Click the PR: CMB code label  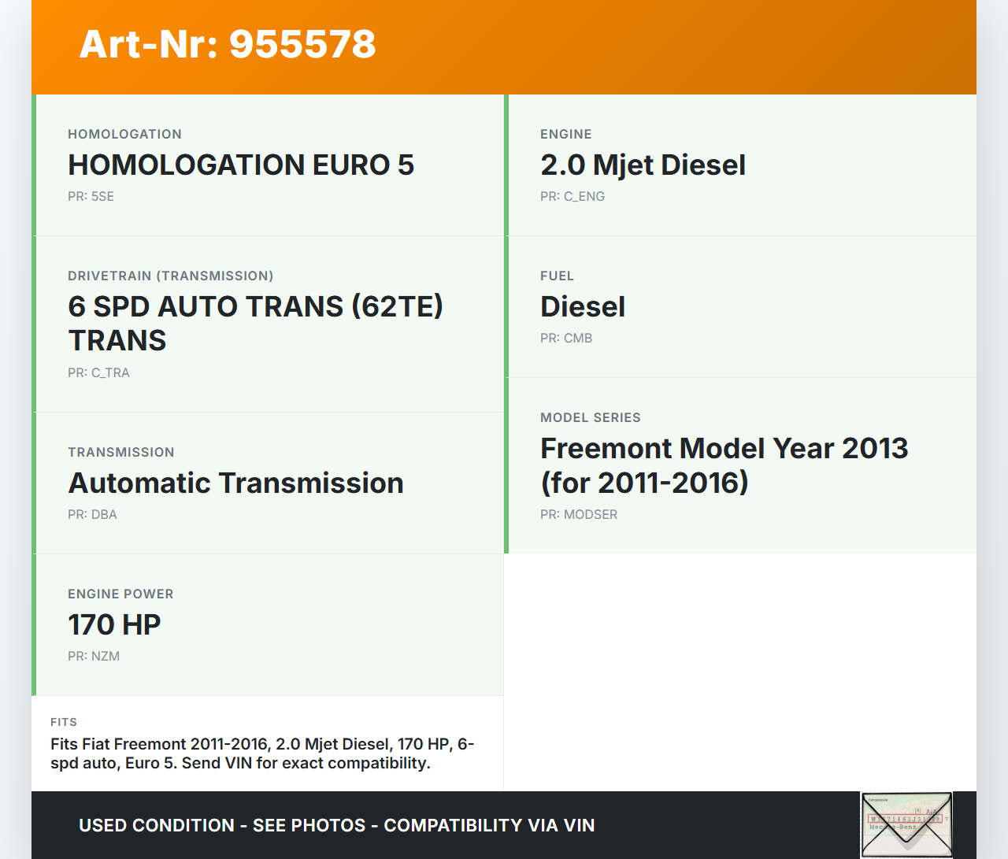coord(566,339)
